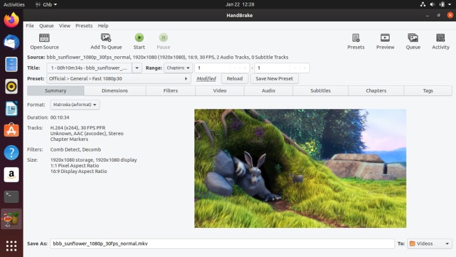Start the encode with the green Start button
The width and height of the screenshot is (456, 257).
[x=139, y=42]
